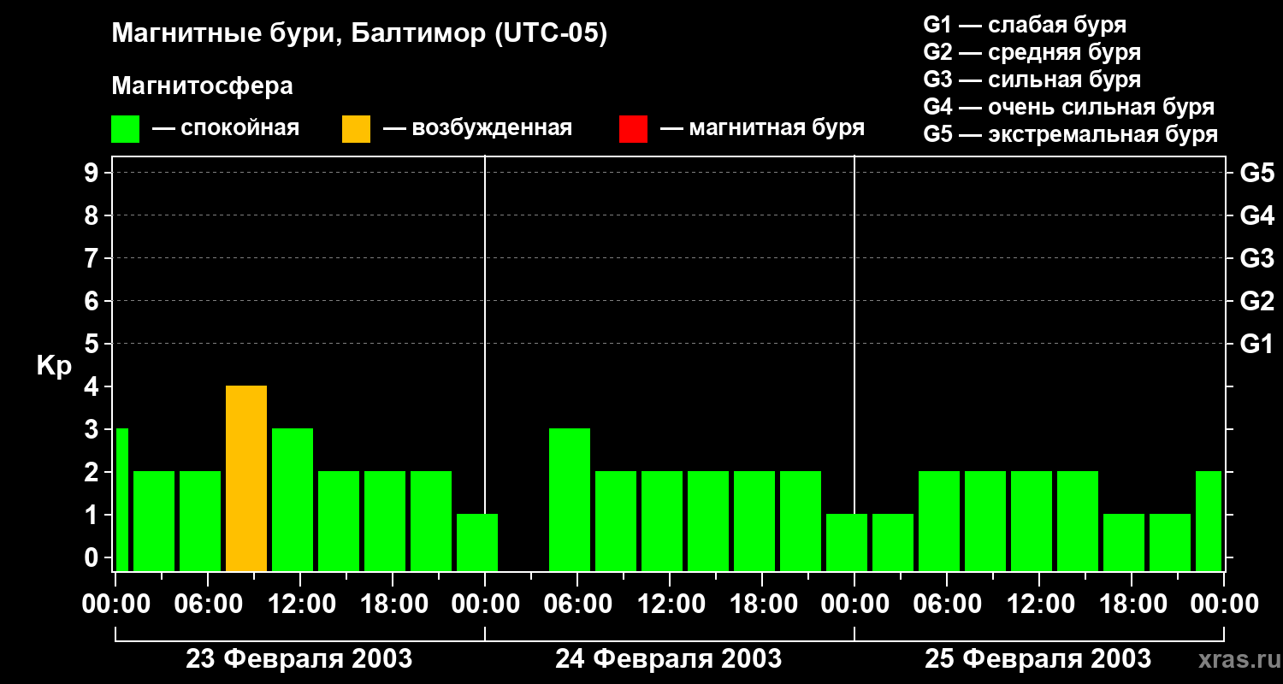Click 'G3 — сильная буря' legend line
The image size is (1283, 684).
1032,80
